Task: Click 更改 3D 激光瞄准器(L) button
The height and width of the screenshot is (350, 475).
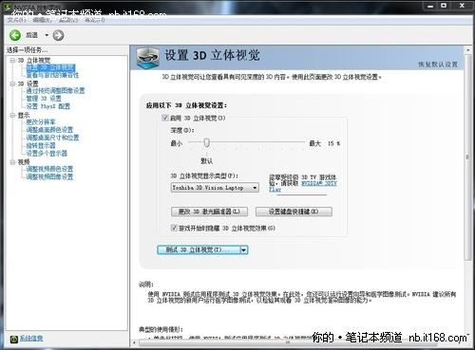Action: coord(209,212)
